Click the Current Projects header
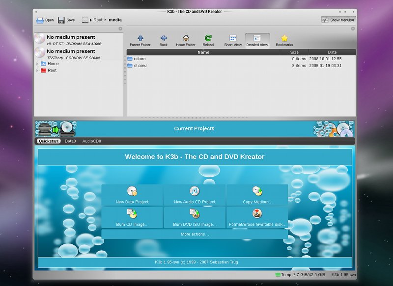 pos(194,128)
